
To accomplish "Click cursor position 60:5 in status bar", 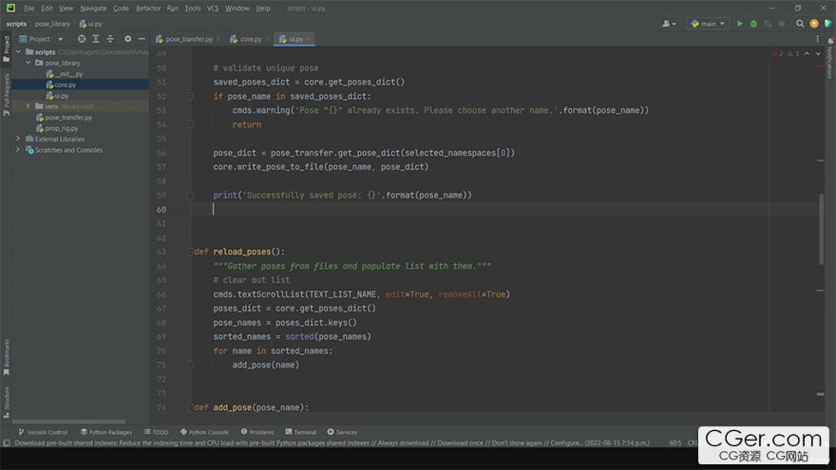I will pyautogui.click(x=675, y=442).
